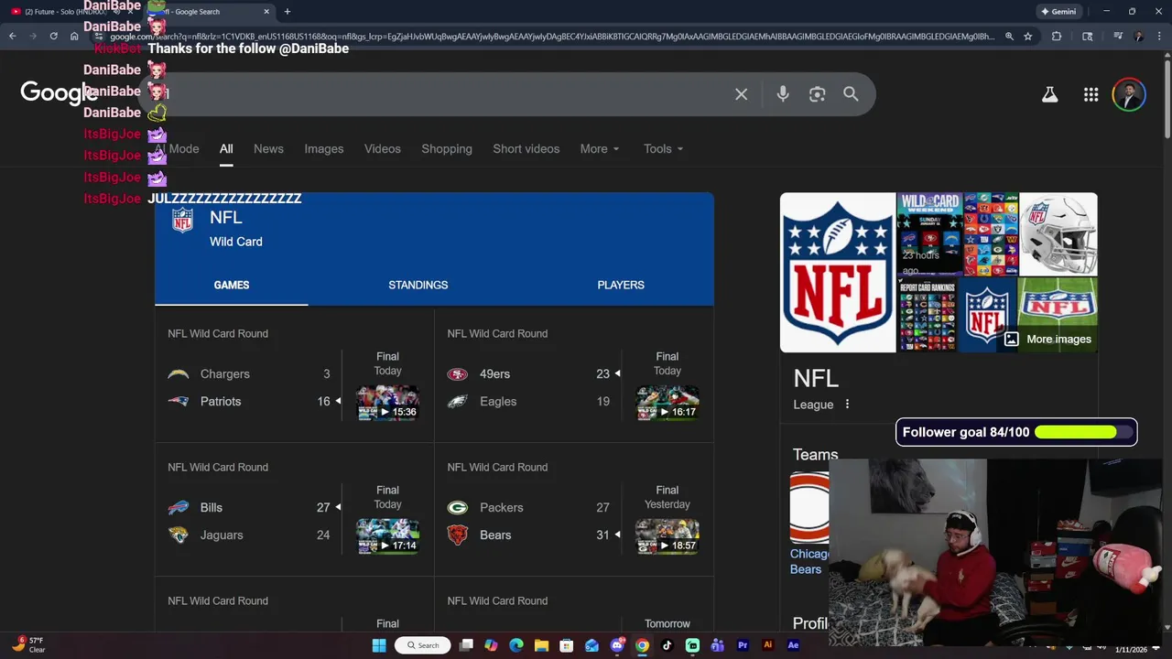This screenshot has width=1172, height=659.
Task: Switch to the Shopping results tab
Action: (x=447, y=148)
